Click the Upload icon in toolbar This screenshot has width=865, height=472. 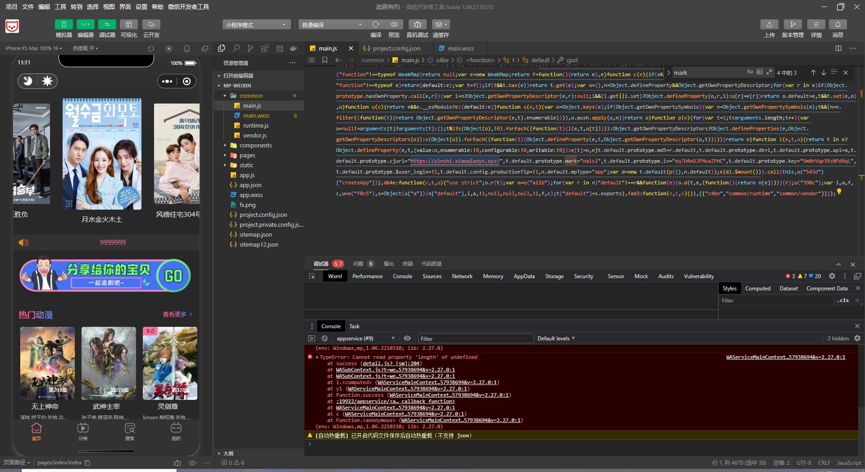point(769,24)
